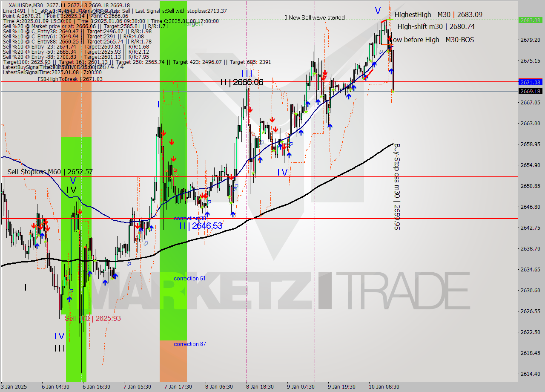Click the correction 61 label

point(189,278)
